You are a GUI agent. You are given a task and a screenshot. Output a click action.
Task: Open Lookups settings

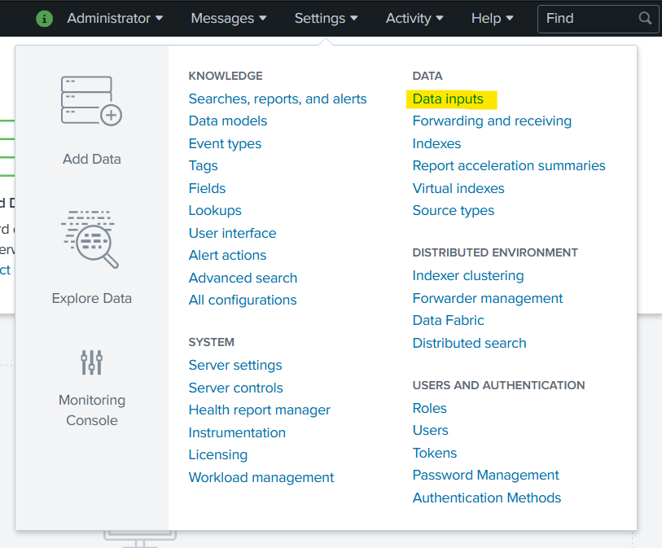pos(215,211)
